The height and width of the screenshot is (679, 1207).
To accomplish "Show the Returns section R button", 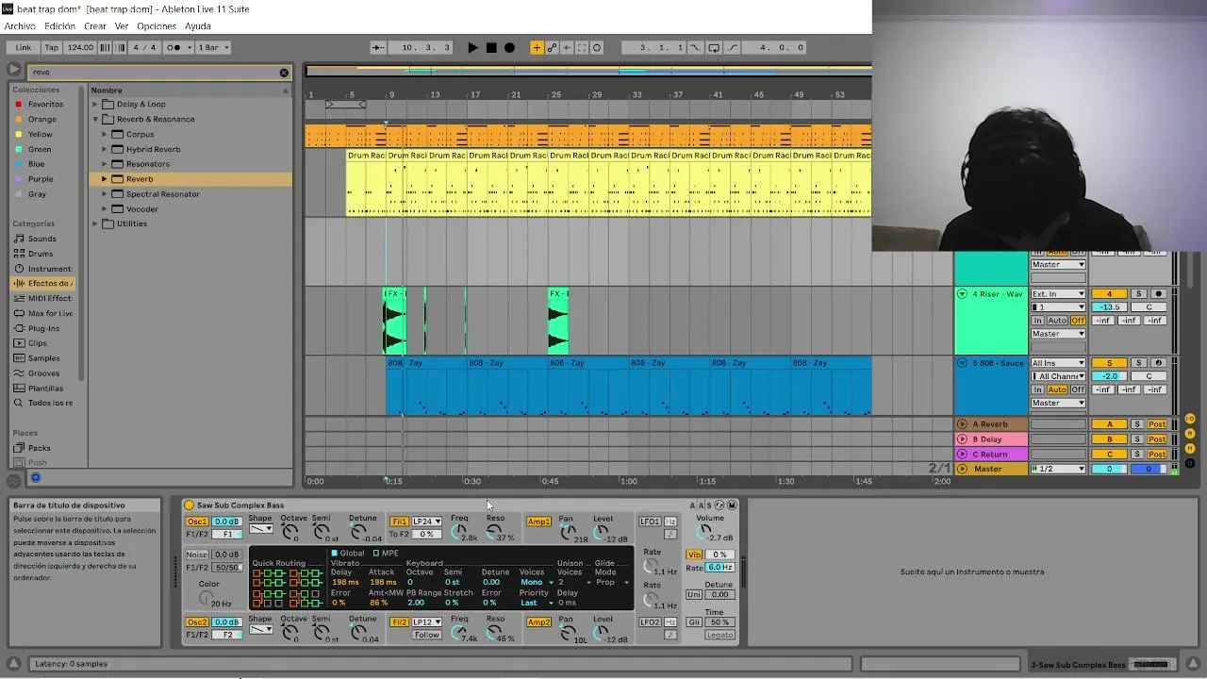I will click(x=1190, y=434).
